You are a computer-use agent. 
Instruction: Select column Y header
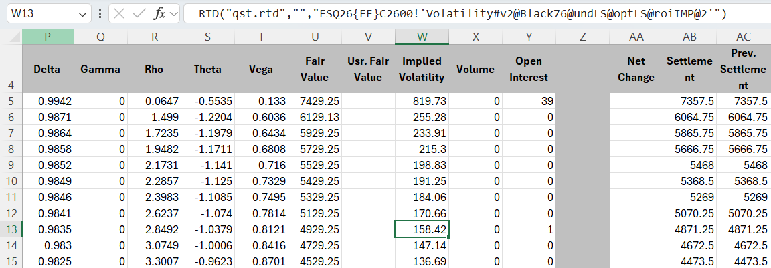pos(529,37)
